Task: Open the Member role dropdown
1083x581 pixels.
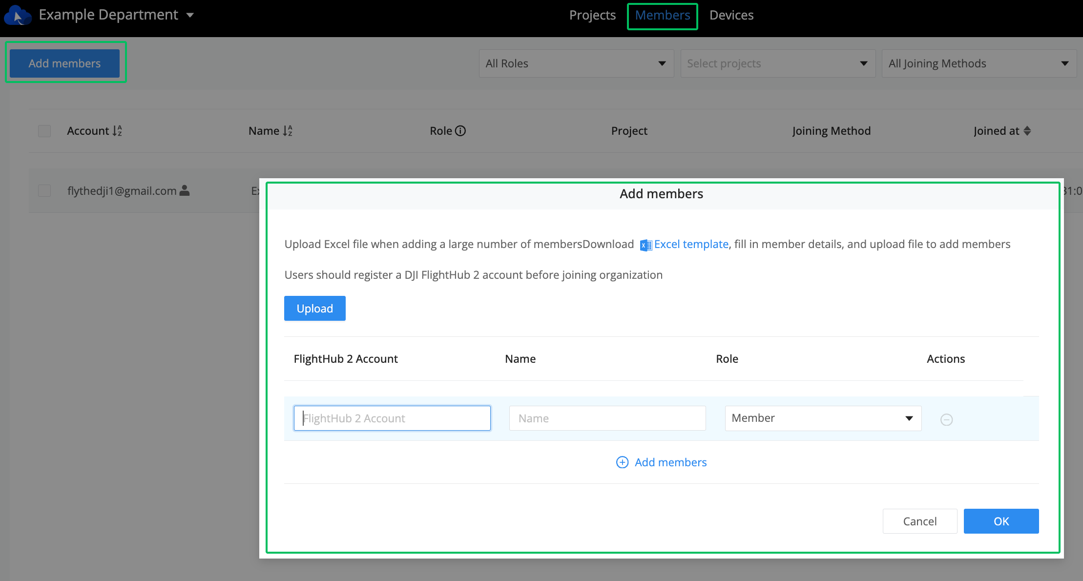Action: [x=823, y=418]
